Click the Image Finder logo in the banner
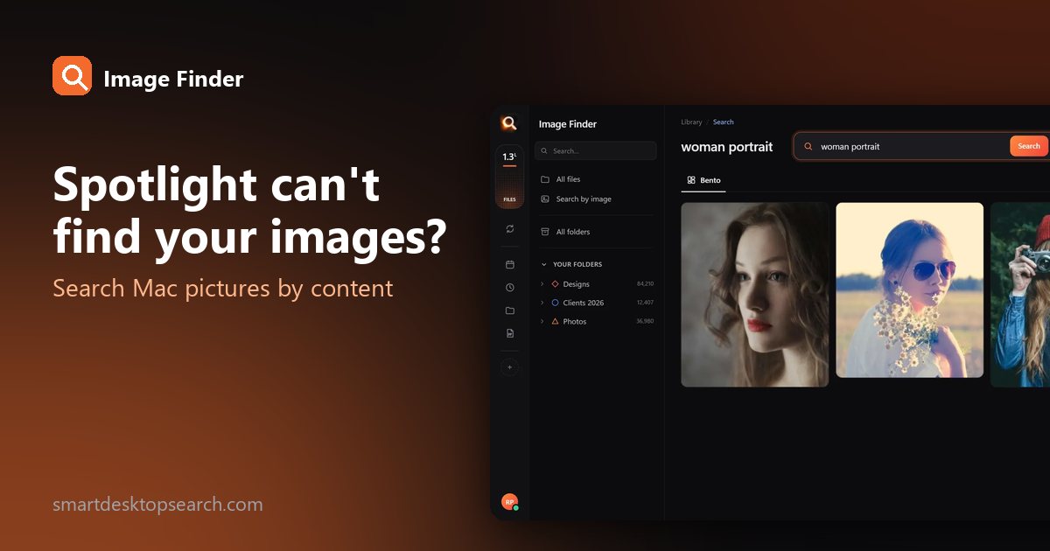Screen dimensions: 1050x551 (x=72, y=76)
